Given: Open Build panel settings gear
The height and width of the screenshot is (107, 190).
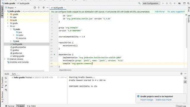Looking at the screenshot, I should point(181,74).
